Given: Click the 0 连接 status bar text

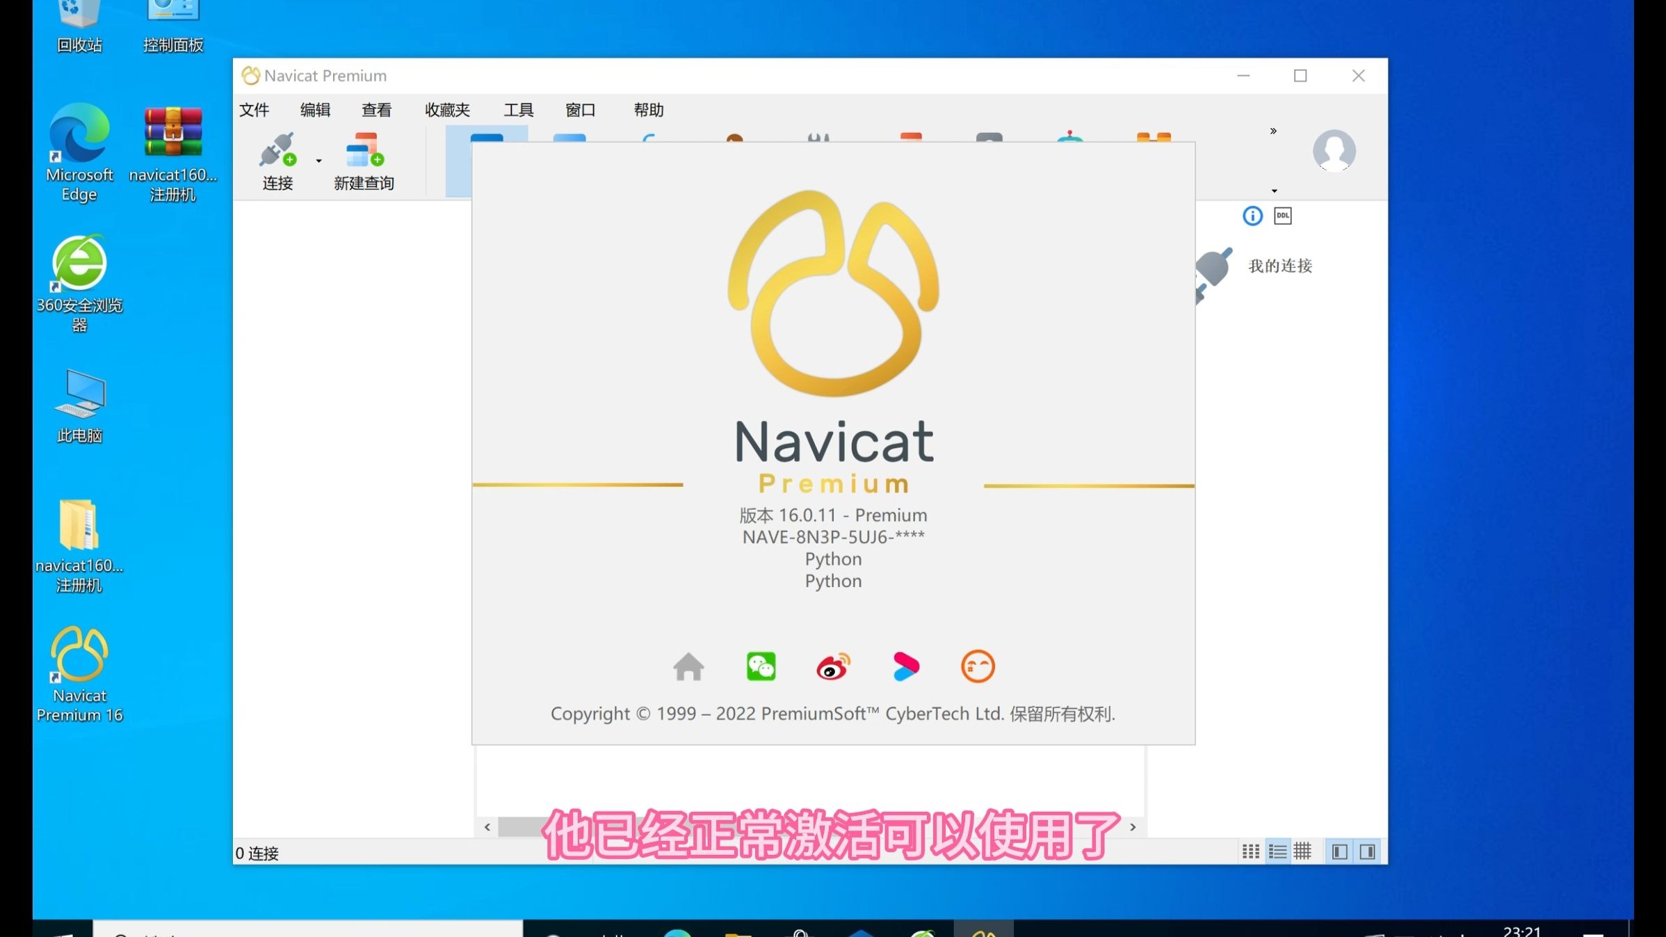Looking at the screenshot, I should coord(257,854).
